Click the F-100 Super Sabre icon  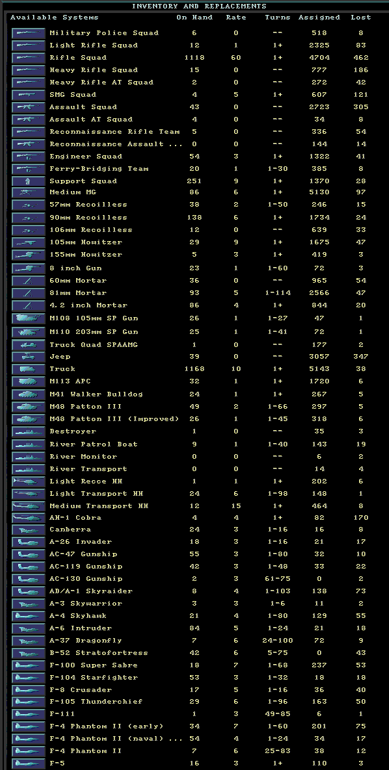point(29,665)
